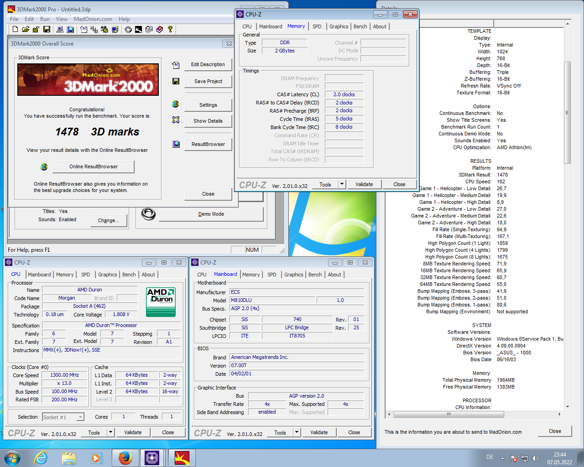Click the network tray icon
The image size is (584, 467).
pyautogui.click(x=525, y=458)
